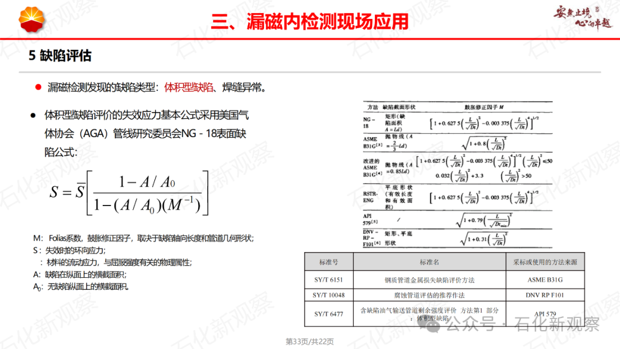
Task: Click the standards table header 标准号
Action: (x=328, y=262)
